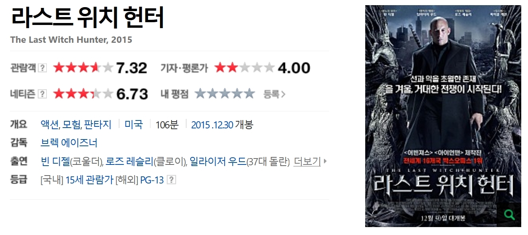Rate using the 내 평점 gray stars

pos(225,94)
